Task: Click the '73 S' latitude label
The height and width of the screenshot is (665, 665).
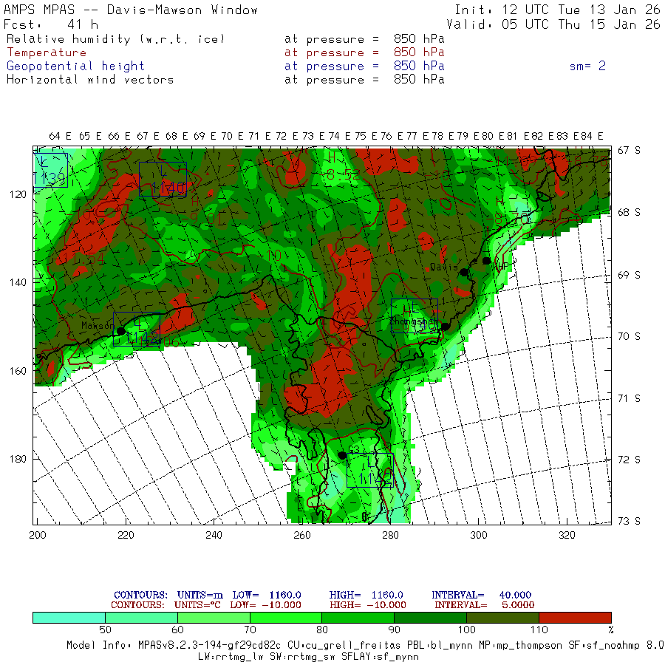Action: tap(629, 521)
